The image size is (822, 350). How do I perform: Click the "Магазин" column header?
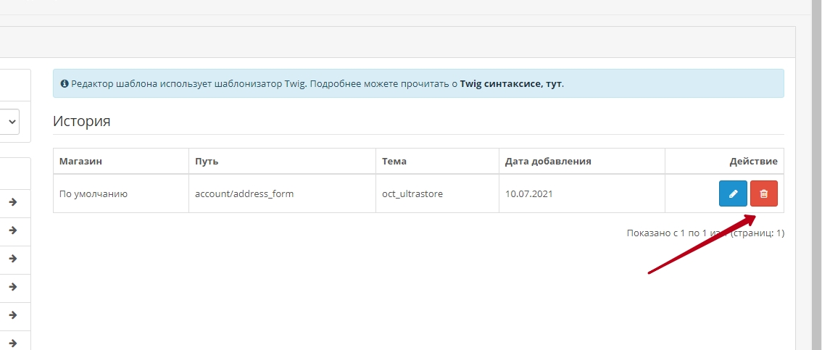pos(79,161)
